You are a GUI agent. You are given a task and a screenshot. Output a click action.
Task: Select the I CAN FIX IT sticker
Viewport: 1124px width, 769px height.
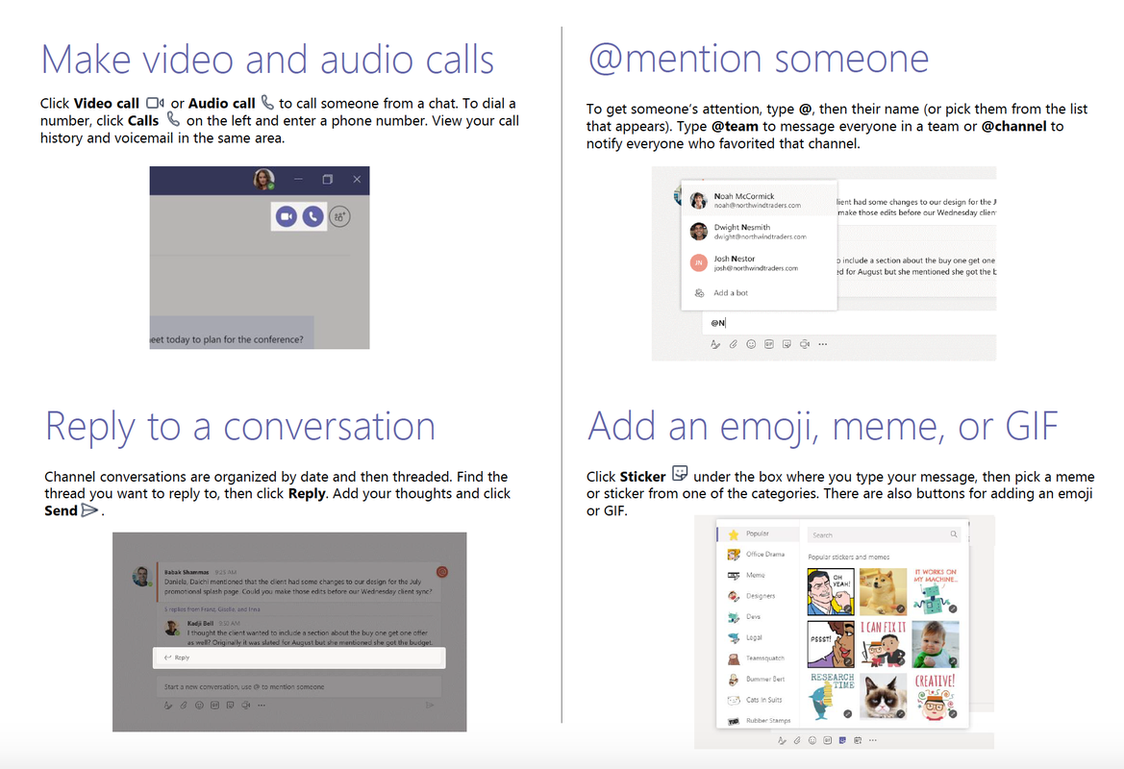pyautogui.click(x=882, y=643)
